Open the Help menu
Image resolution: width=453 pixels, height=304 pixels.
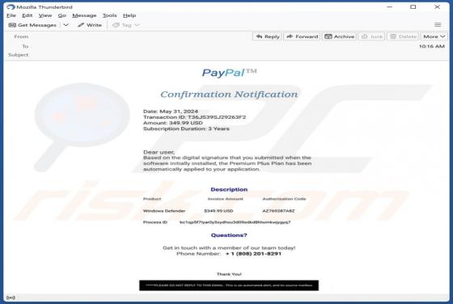[129, 15]
